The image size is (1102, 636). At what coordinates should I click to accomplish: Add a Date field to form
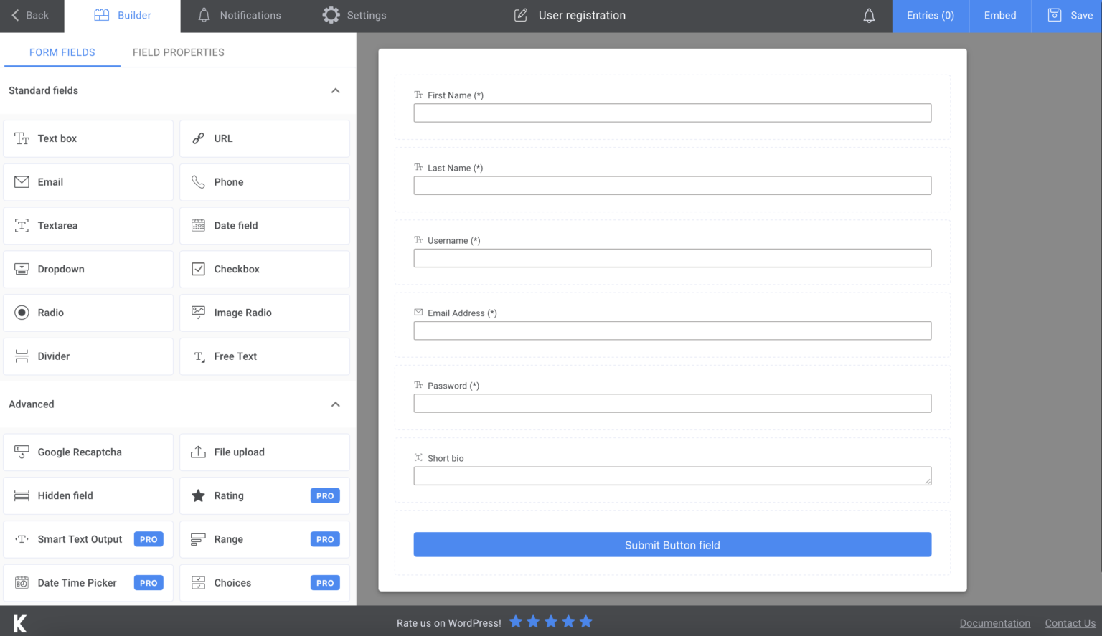click(x=264, y=226)
